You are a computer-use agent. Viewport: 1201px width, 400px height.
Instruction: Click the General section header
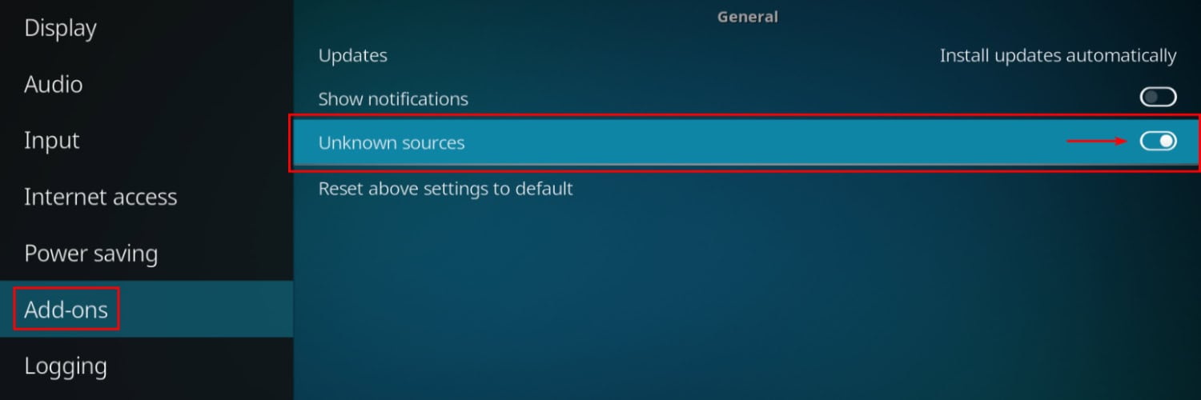pyautogui.click(x=747, y=16)
